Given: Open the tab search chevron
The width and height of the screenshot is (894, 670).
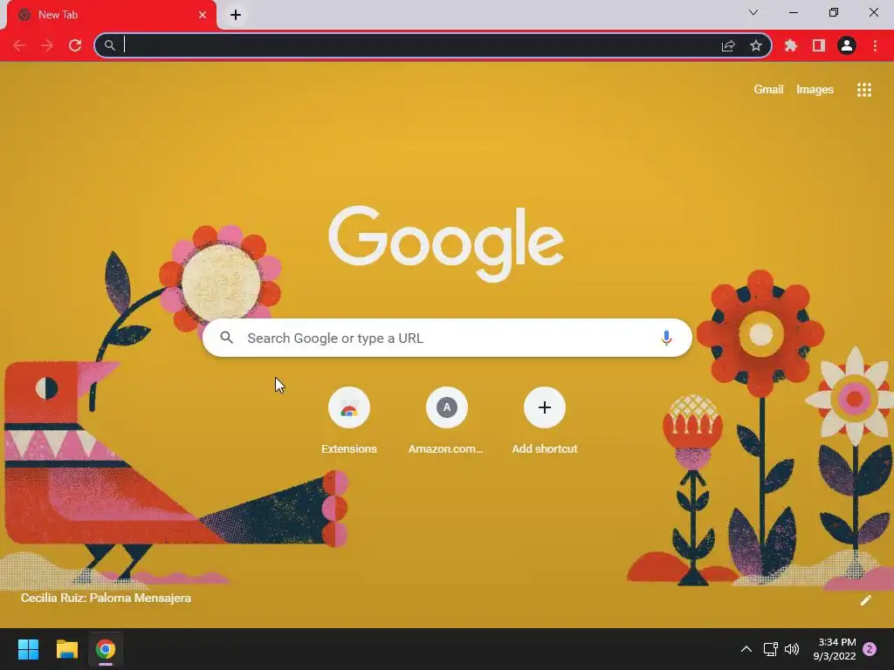Looking at the screenshot, I should [753, 12].
